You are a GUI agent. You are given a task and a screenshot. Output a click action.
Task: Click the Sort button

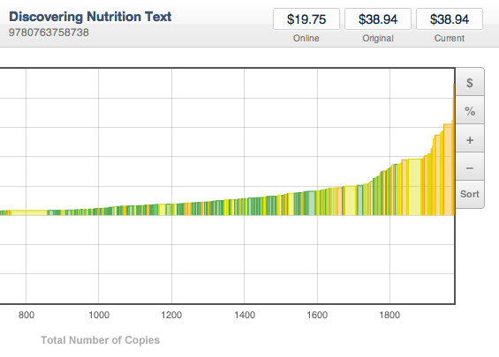(x=470, y=195)
